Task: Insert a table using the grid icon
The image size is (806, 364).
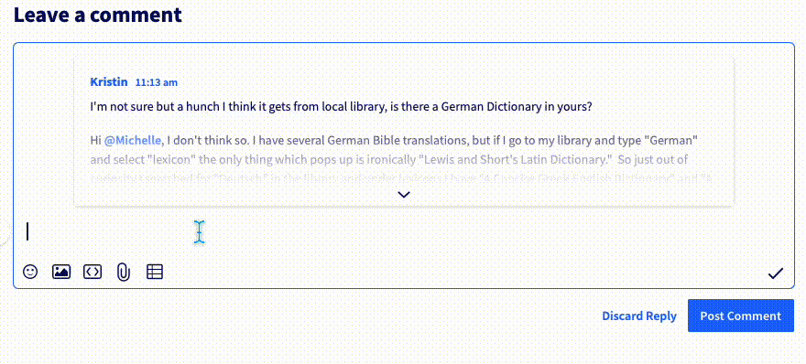Action: coord(155,272)
